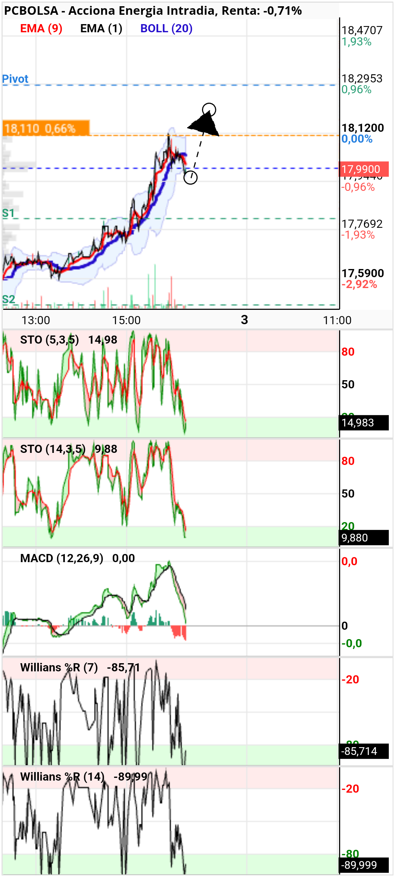The height and width of the screenshot is (877, 395).
Task: Click the -2,92% red percentage label
Action: (x=359, y=284)
